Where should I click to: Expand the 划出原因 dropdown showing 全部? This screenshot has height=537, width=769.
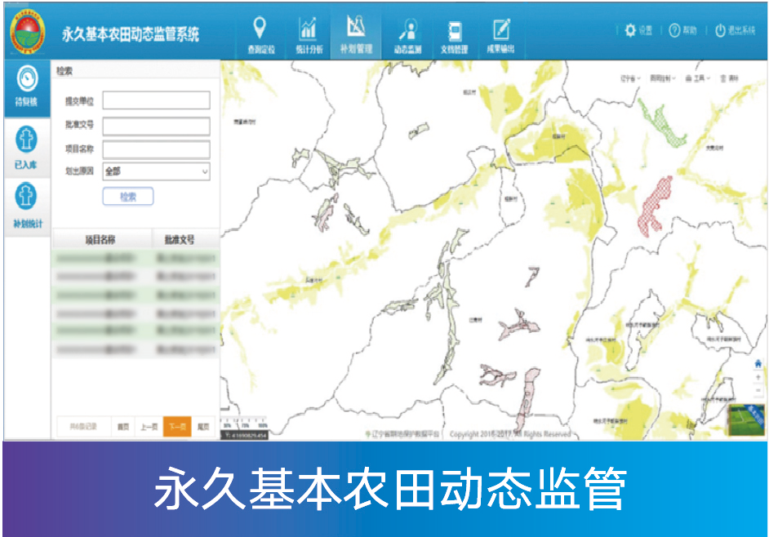tap(156, 171)
